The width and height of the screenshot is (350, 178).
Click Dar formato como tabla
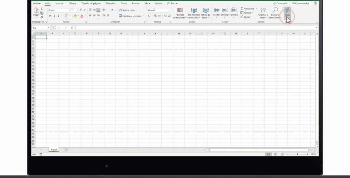[194, 13]
